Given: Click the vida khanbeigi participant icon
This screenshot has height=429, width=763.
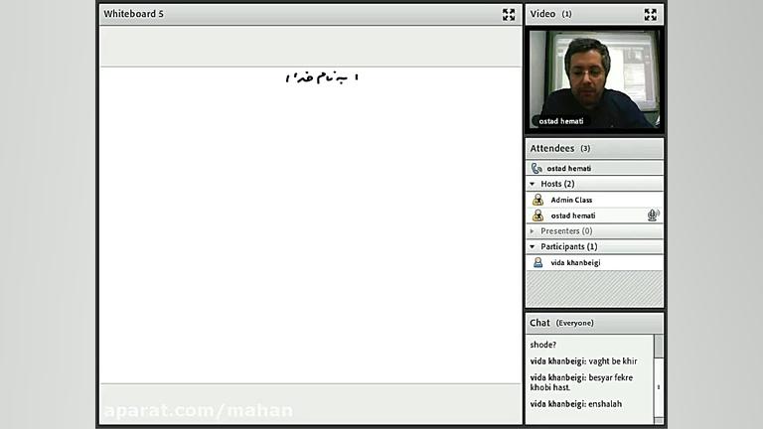Looking at the screenshot, I should 537,262.
